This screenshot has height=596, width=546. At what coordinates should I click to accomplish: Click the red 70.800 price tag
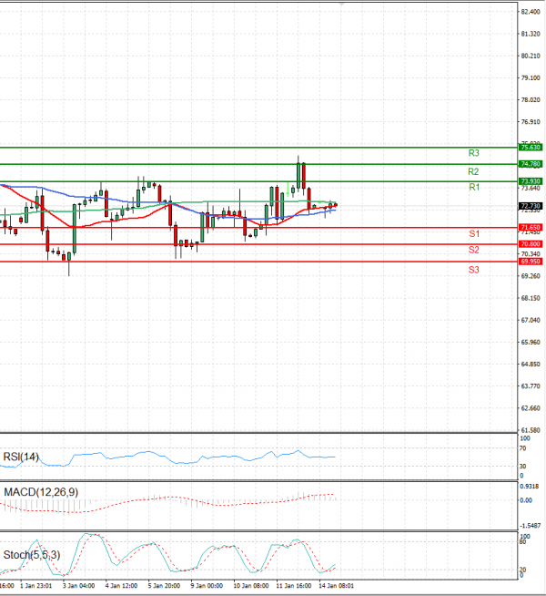click(x=531, y=244)
